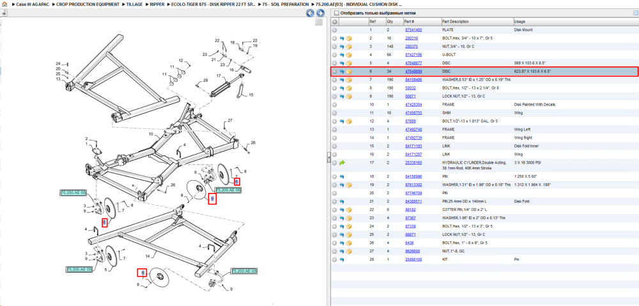Click the pin icon in diagram toolbar
This screenshot has width=639, height=306.
click(x=4, y=13)
